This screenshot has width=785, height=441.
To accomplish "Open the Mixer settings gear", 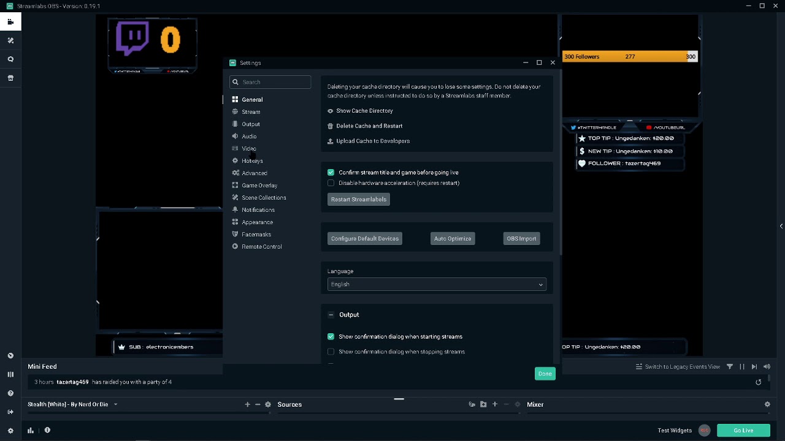I will tap(767, 404).
